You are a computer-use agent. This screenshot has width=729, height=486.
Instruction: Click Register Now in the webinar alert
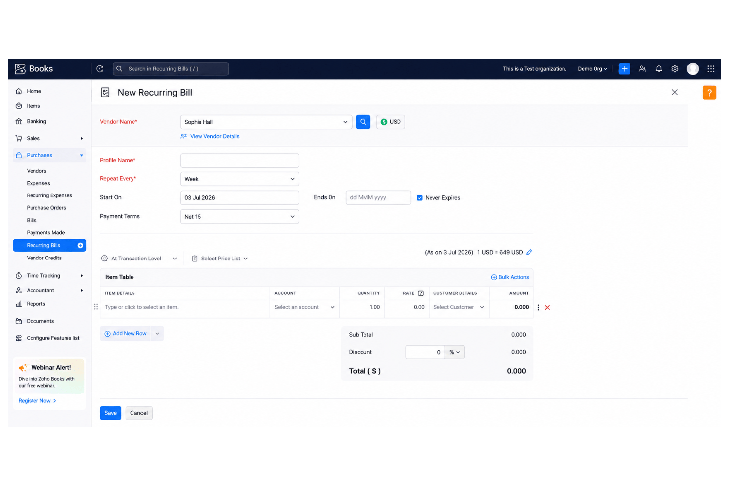[37, 401]
